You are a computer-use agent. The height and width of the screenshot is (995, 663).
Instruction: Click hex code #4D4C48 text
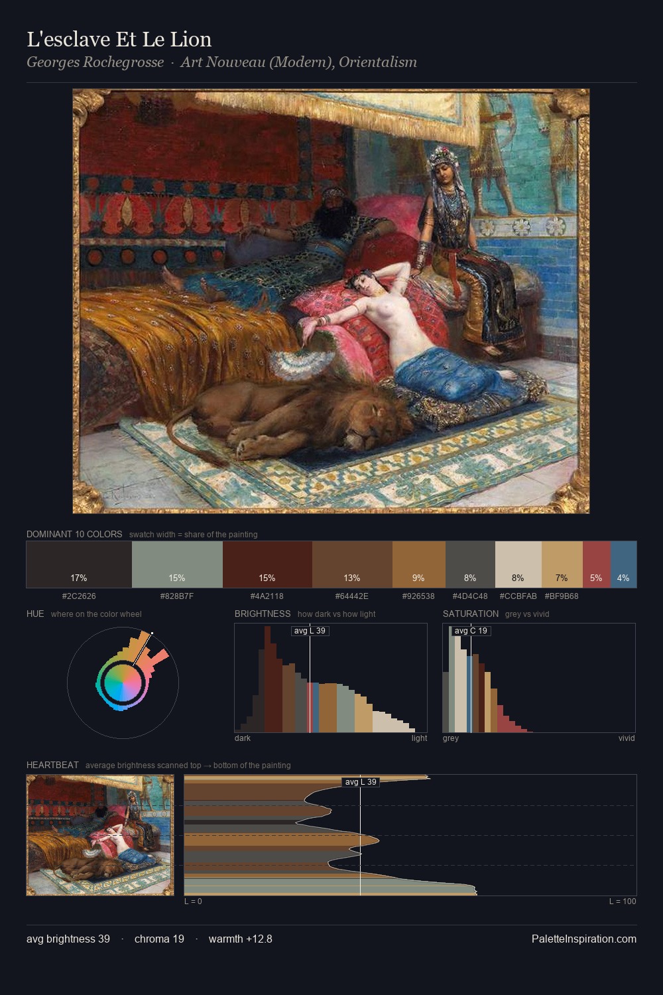tap(470, 596)
